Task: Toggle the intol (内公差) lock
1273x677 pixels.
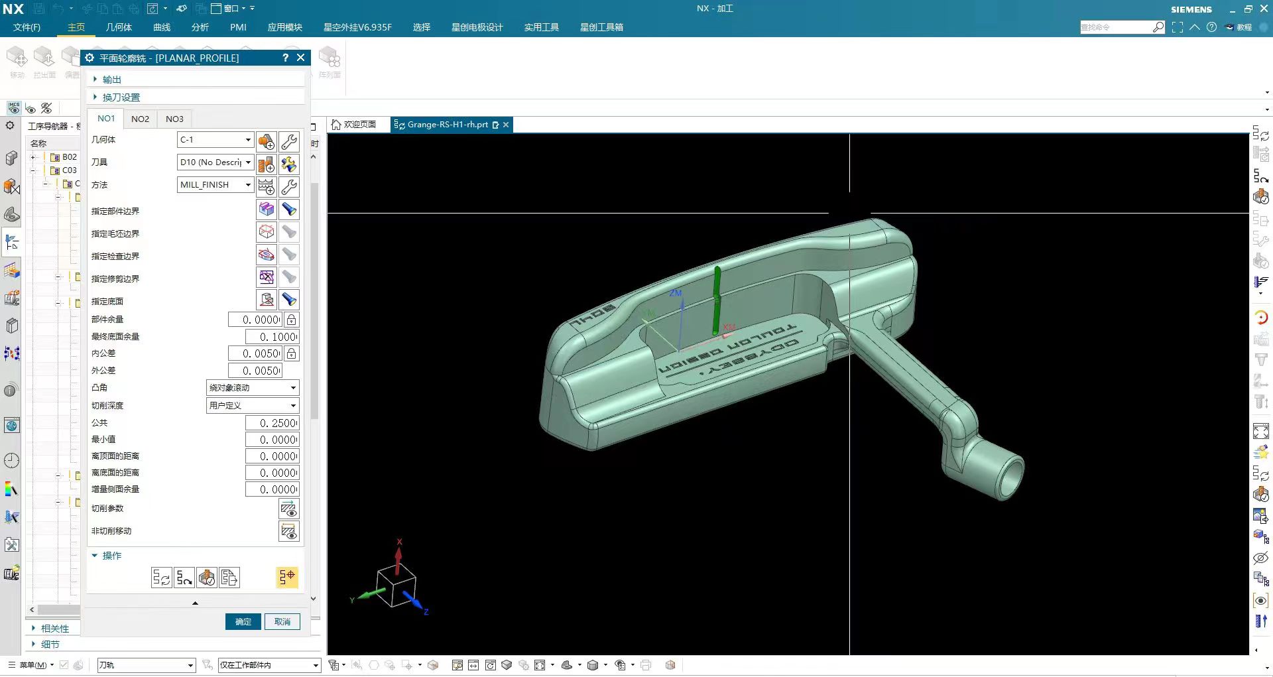Action: click(x=291, y=353)
